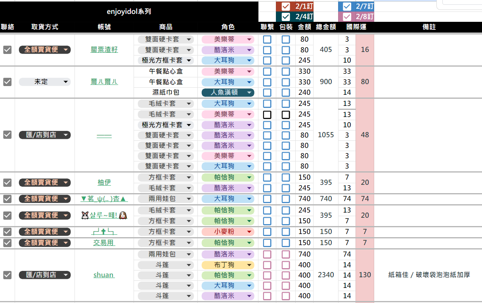This screenshot has width=482, height=303.
Task: Tick 包裝 checkbox in 濕紙巾包 row
Action: pos(286,92)
